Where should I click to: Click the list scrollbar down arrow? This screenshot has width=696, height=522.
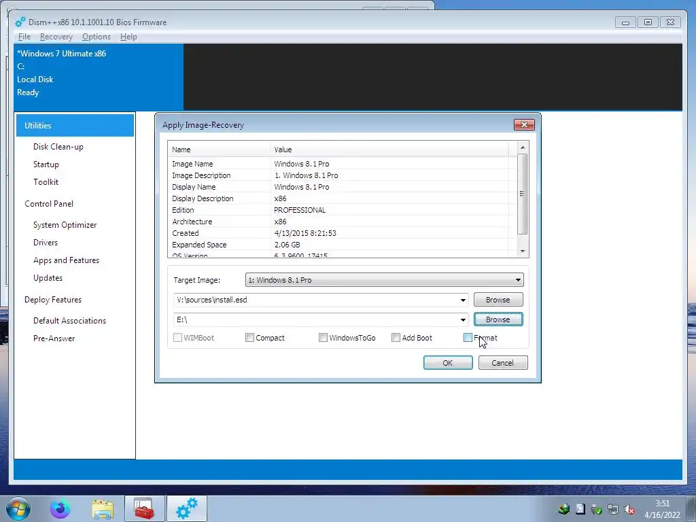[523, 251]
